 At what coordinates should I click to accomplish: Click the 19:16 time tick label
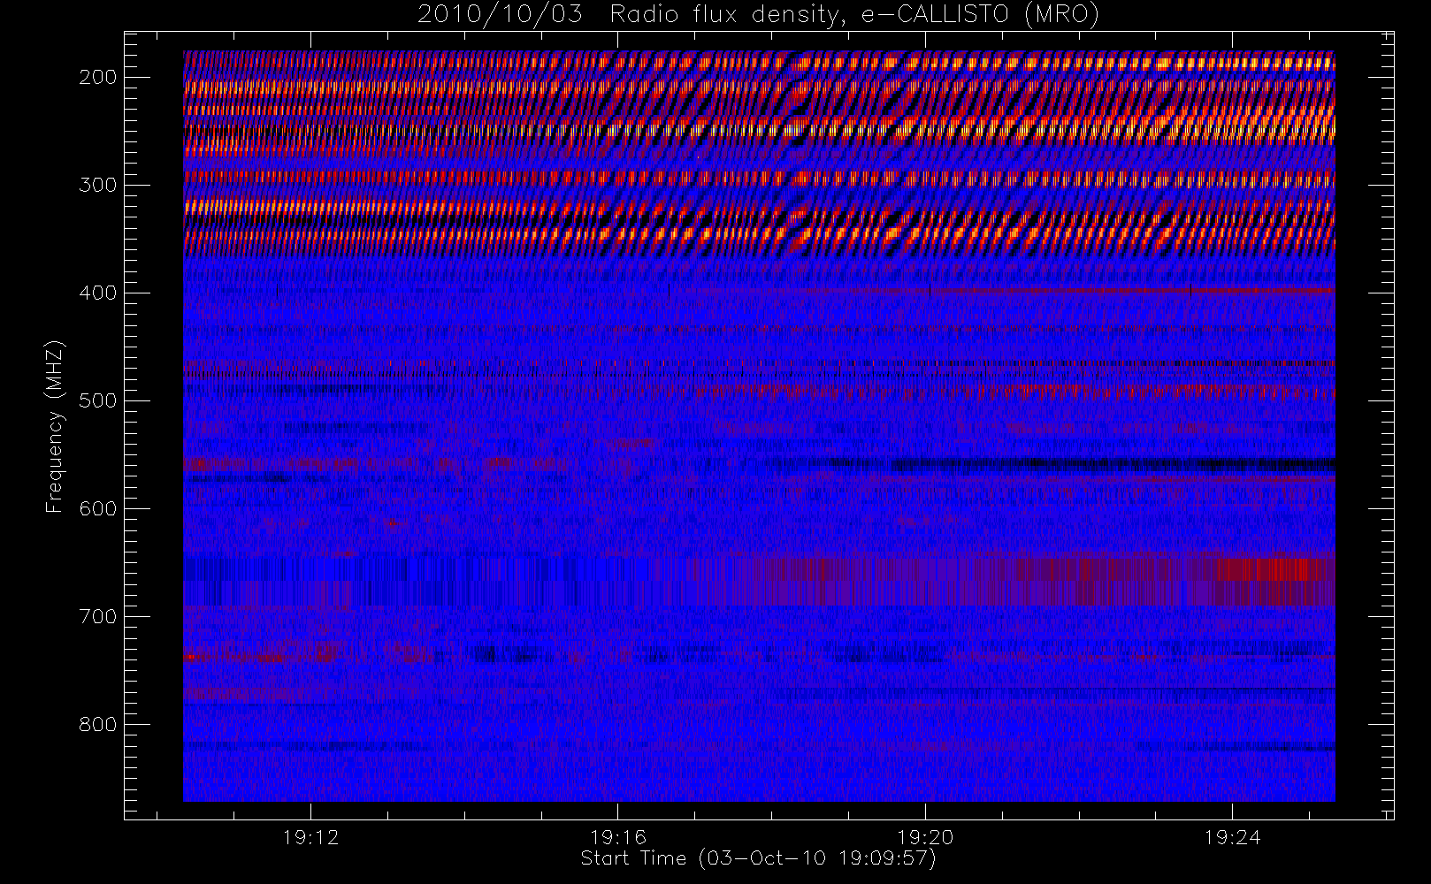click(x=618, y=837)
